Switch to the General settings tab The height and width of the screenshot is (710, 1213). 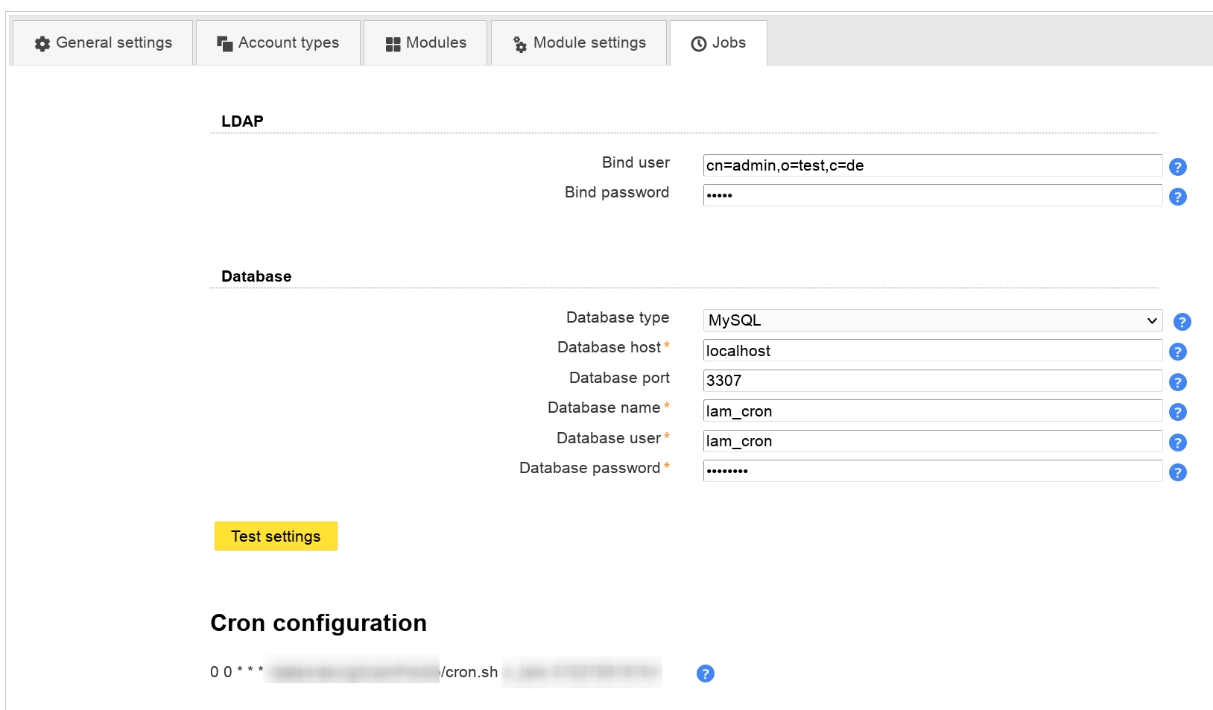click(x=103, y=43)
